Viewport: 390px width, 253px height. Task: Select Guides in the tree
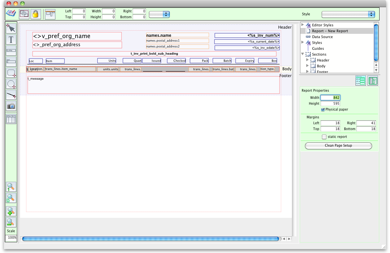318,48
